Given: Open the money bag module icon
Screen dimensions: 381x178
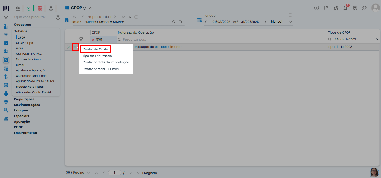Looking at the screenshot, I should coord(51,9).
